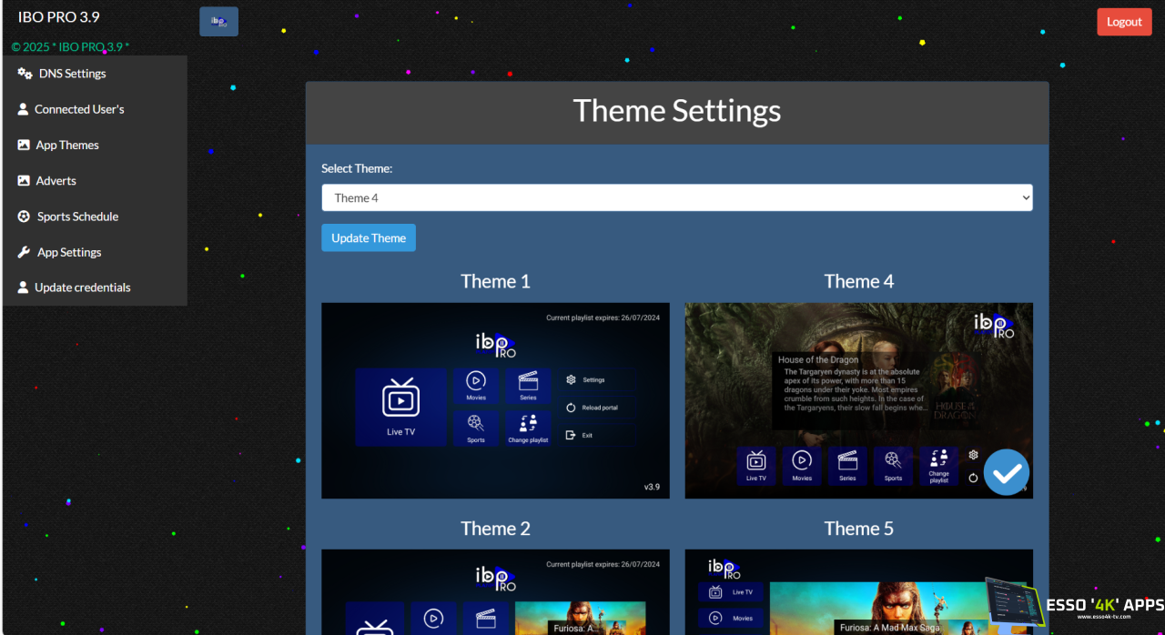Click the blue checkmark on Theme 4
This screenshot has width=1165, height=635.
coord(1006,472)
